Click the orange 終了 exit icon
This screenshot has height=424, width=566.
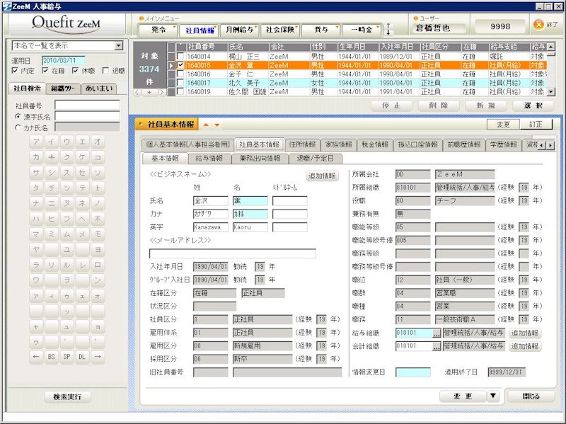538,25
